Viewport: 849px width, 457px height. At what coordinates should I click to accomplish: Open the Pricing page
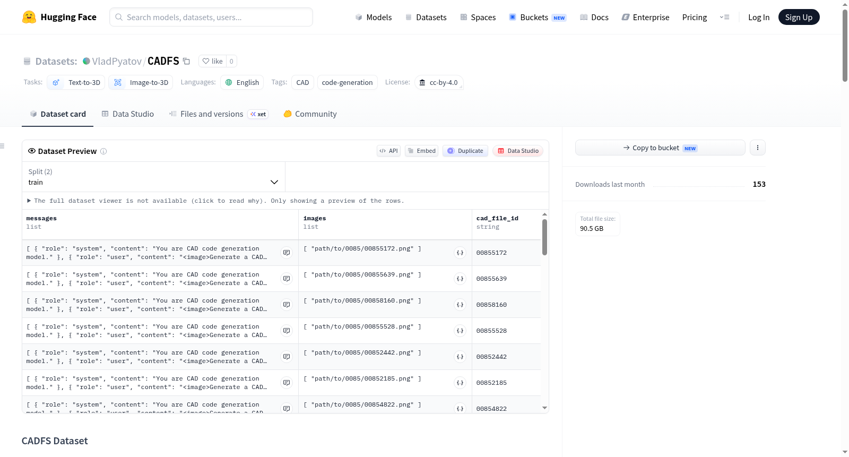[695, 17]
